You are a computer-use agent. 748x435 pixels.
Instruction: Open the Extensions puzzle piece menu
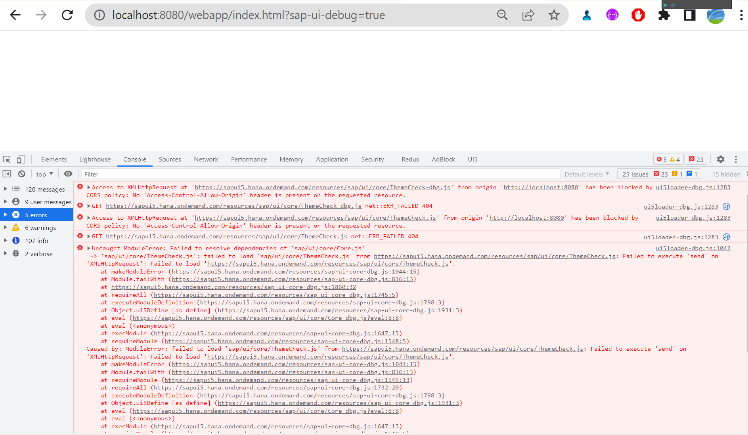[664, 15]
